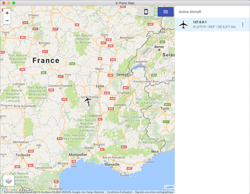
Task: Click Signaler une erreur cartographique link
Action: [154, 192]
